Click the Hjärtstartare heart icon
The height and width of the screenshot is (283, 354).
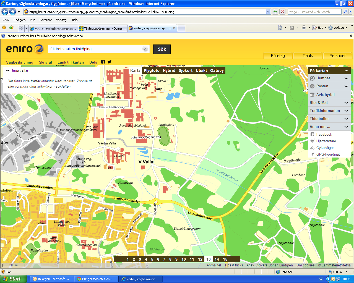tap(312, 141)
